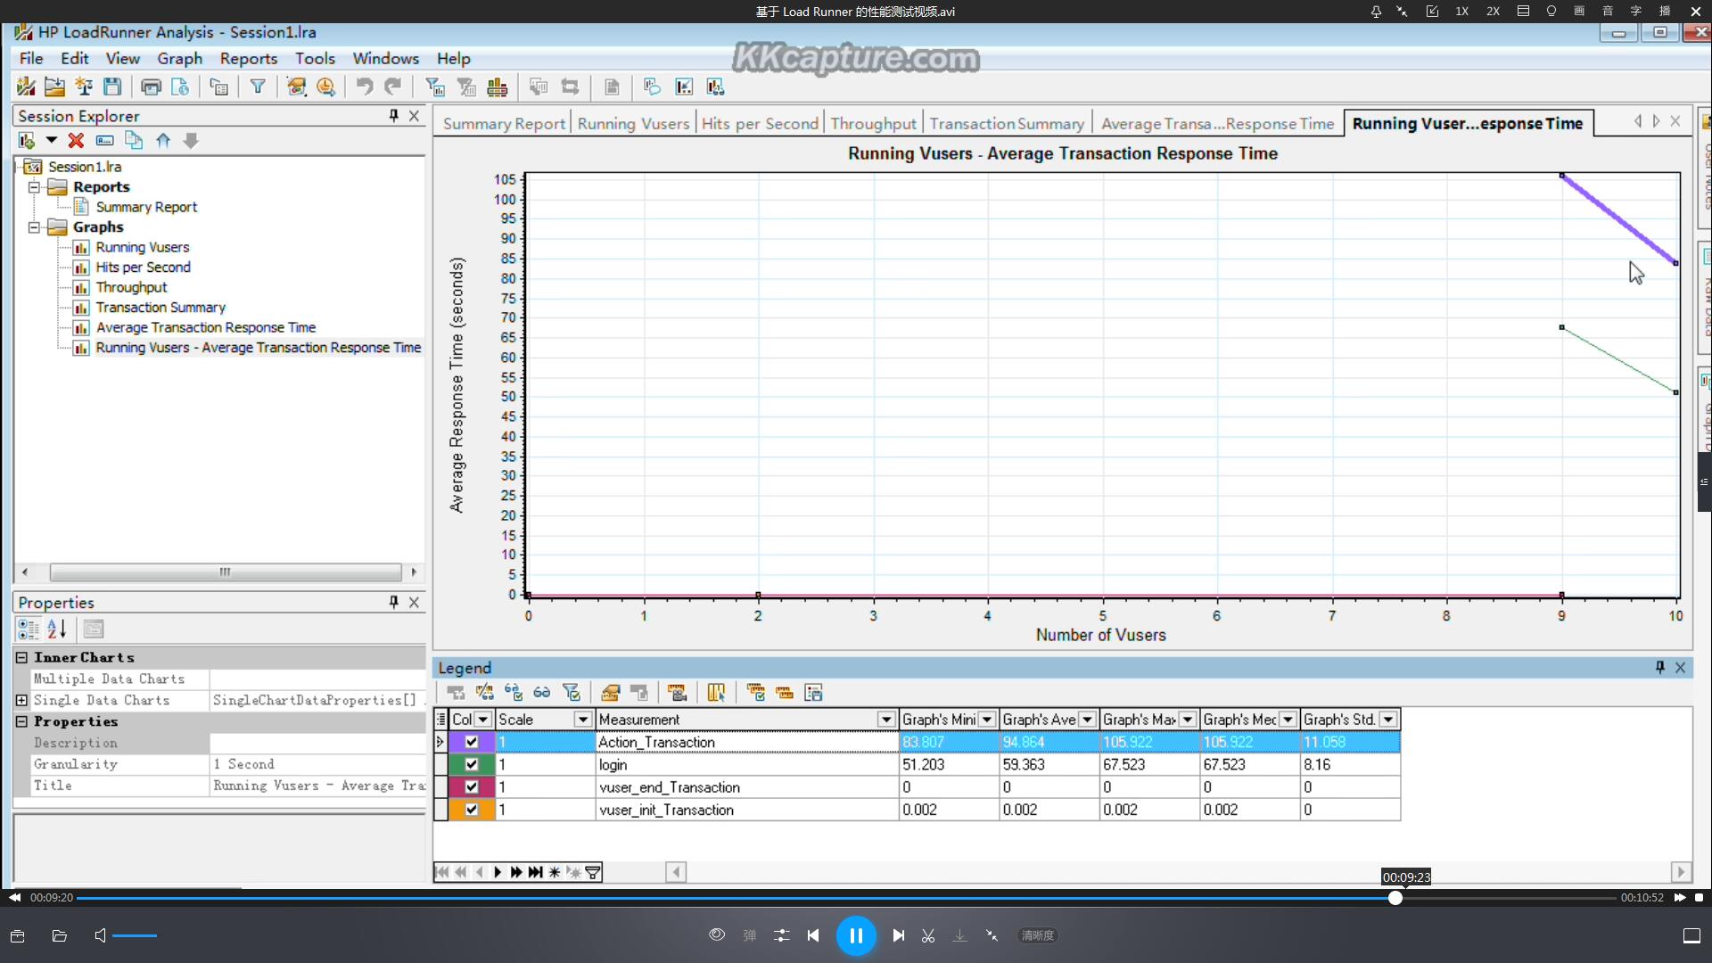Select Summary Report in the tree
This screenshot has height=963, width=1712.
146,207
